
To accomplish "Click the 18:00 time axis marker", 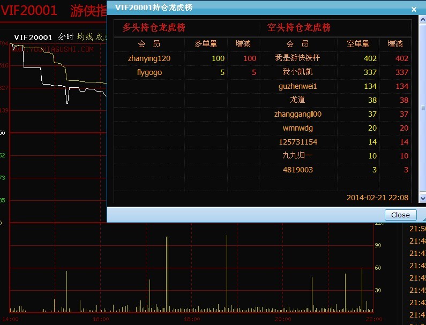I will tap(192, 319).
